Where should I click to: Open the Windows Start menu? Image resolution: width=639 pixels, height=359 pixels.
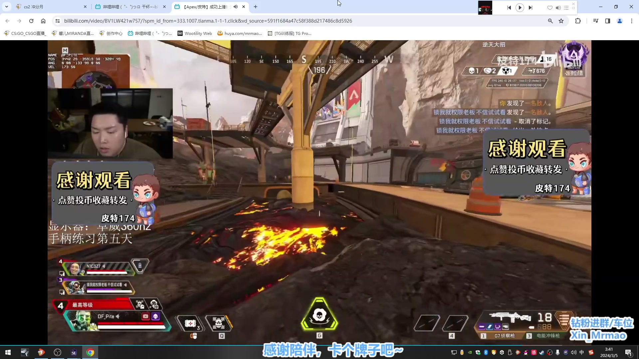pos(8,352)
